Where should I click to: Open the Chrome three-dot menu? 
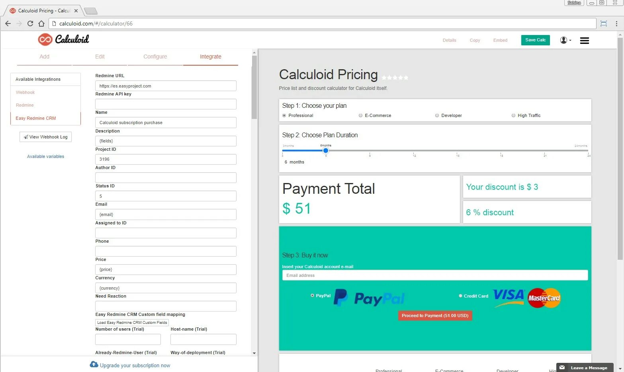[x=616, y=23]
